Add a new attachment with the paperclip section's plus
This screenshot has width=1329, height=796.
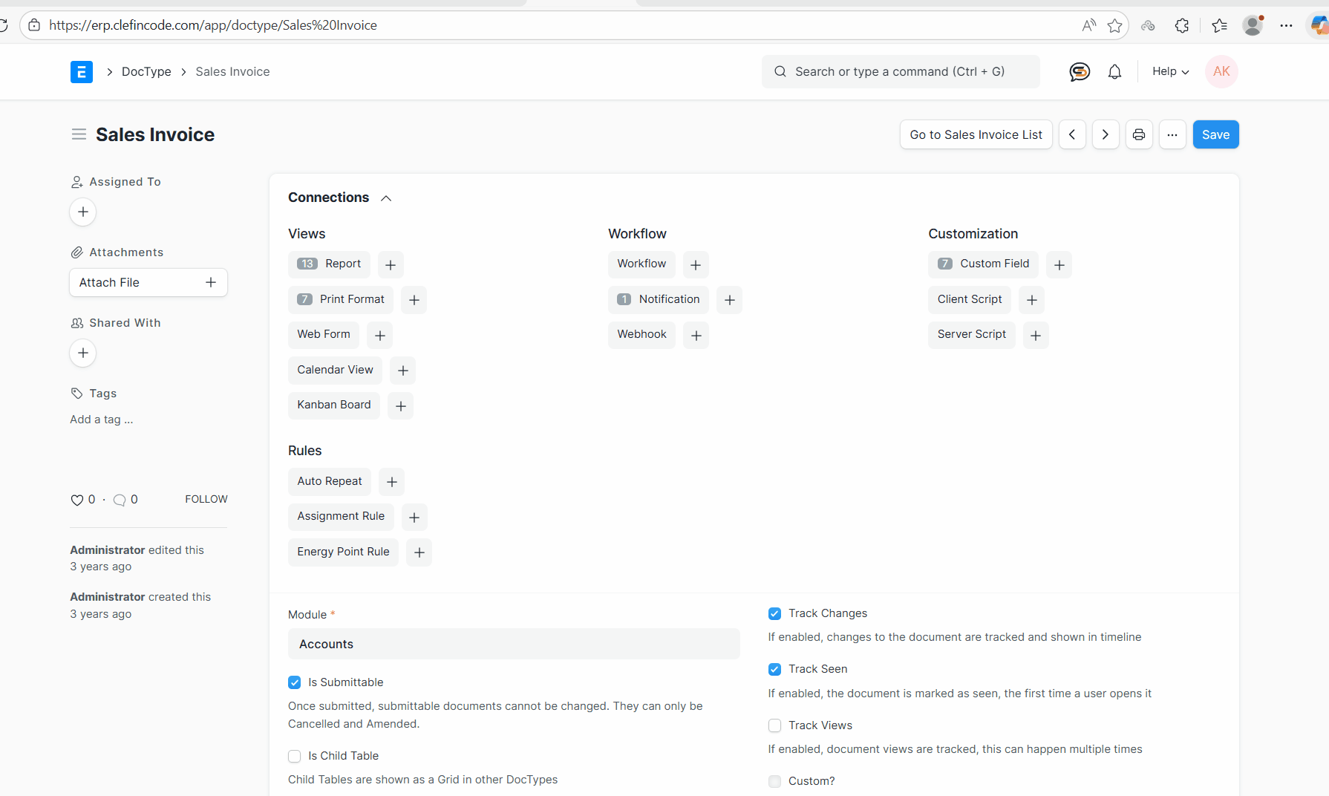point(211,282)
